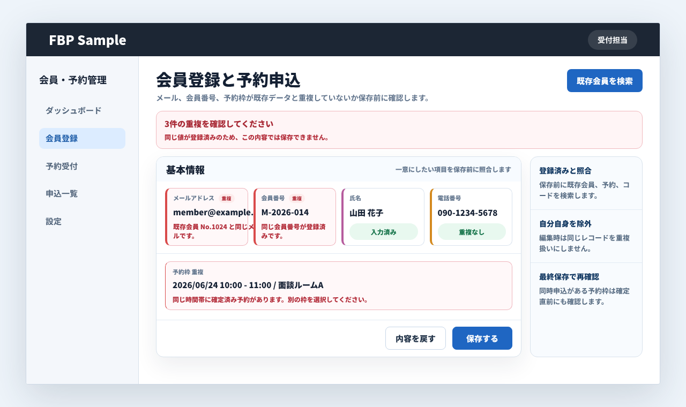Click the 自分自身を除外 help heading

(x=565, y=224)
